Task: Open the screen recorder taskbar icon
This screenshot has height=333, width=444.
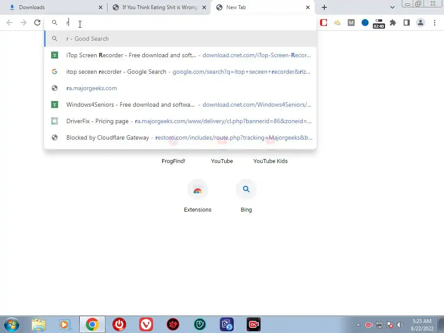Action: (253, 324)
